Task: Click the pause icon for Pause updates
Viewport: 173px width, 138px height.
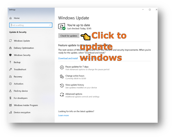Action: 62,67
